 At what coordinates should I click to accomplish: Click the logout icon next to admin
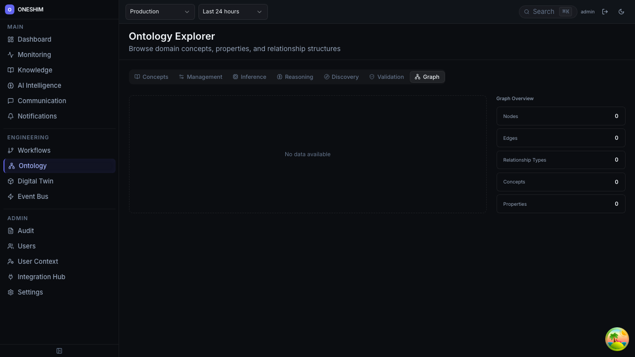[x=605, y=11]
